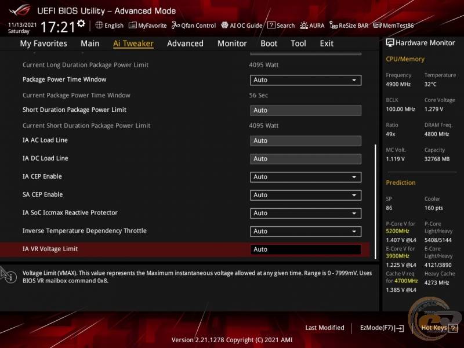Click the Search question mark icon
The image size is (464, 348).
tap(271, 25)
